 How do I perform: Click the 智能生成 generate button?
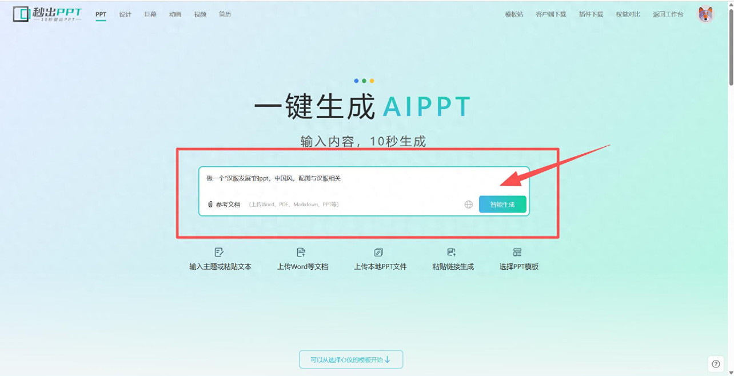pos(502,203)
